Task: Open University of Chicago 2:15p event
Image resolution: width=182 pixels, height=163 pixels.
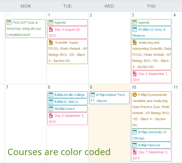Action: (151, 135)
